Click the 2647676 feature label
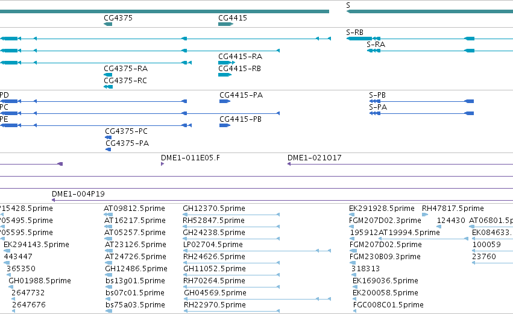This screenshot has width=513, height=314. point(29,305)
